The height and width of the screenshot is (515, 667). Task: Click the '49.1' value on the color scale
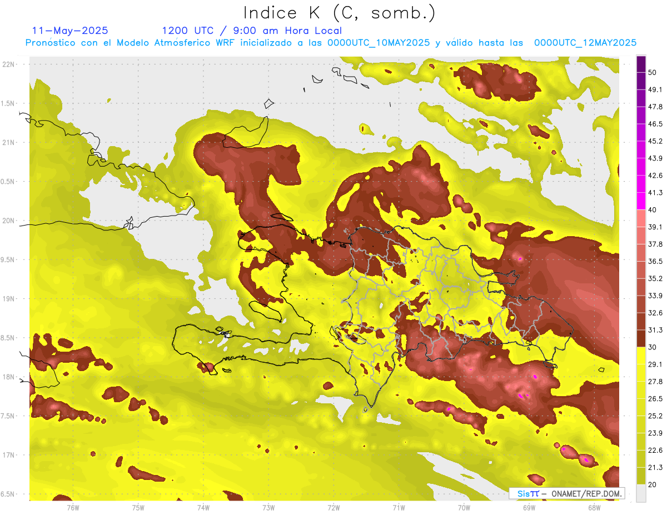pyautogui.click(x=655, y=89)
